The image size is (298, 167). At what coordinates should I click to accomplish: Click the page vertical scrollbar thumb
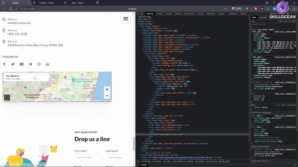tap(134, 143)
